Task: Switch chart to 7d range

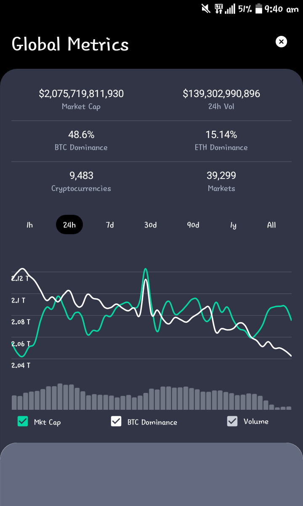Action: click(110, 225)
